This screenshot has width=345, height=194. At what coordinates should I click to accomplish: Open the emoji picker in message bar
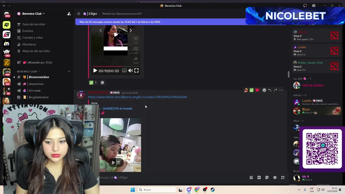(x=275, y=178)
